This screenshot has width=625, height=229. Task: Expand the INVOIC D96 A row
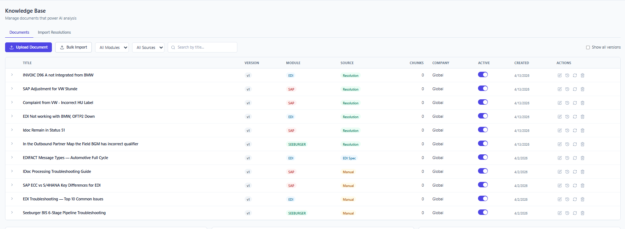(x=12, y=75)
